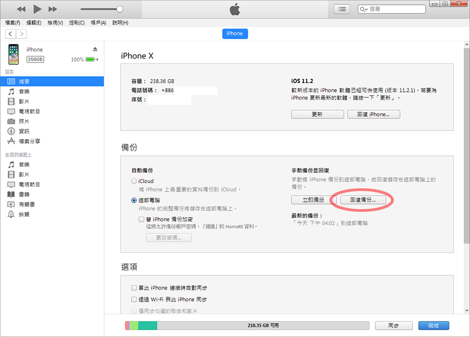Image resolution: width=470 pixels, height=337 pixels.
Task: Open the 檢視(V) menu
Action: point(55,23)
